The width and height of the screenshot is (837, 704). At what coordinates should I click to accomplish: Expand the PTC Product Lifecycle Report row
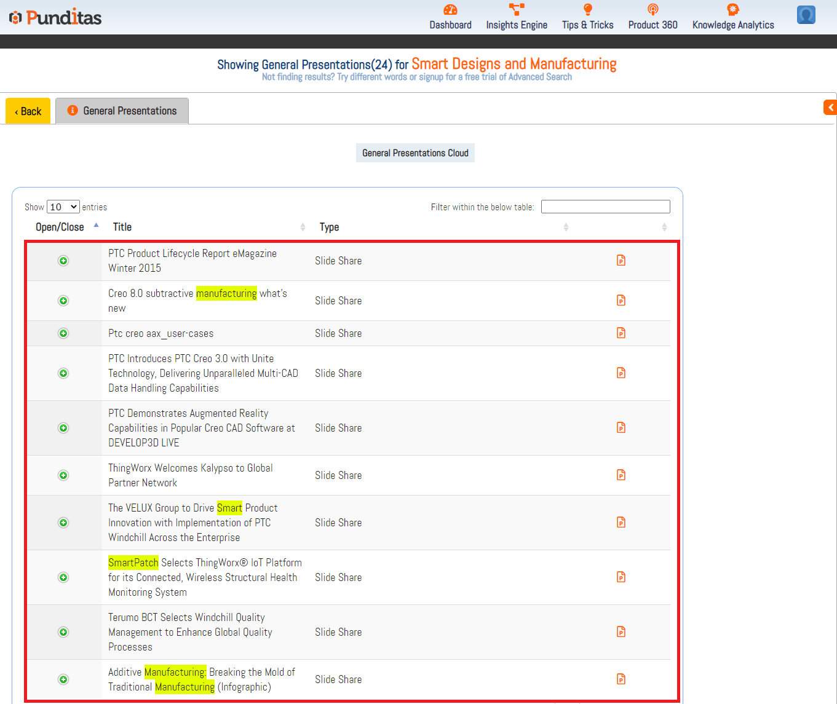point(63,261)
